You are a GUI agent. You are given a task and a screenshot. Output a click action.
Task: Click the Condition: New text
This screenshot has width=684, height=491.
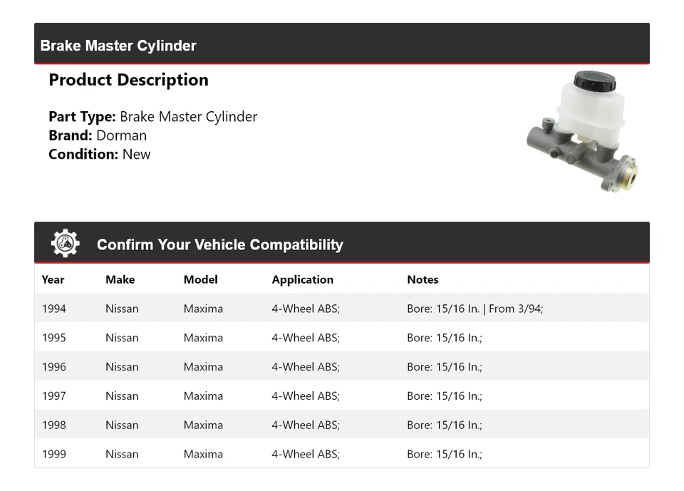tap(100, 154)
